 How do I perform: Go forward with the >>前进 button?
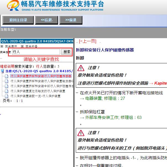pyautogui.click(x=71, y=20)
